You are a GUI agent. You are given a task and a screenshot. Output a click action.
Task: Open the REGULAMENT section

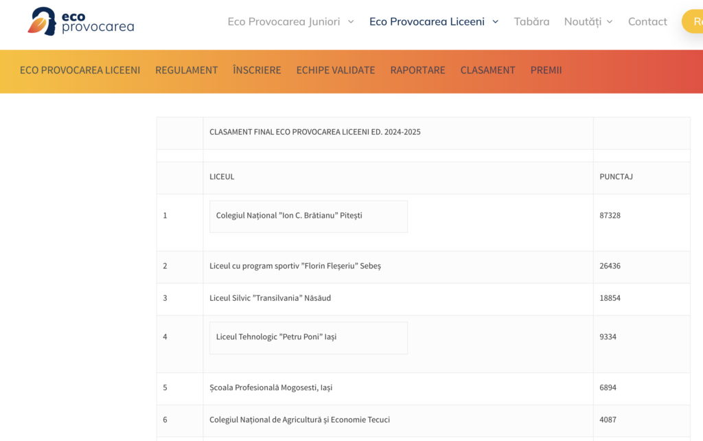click(187, 70)
